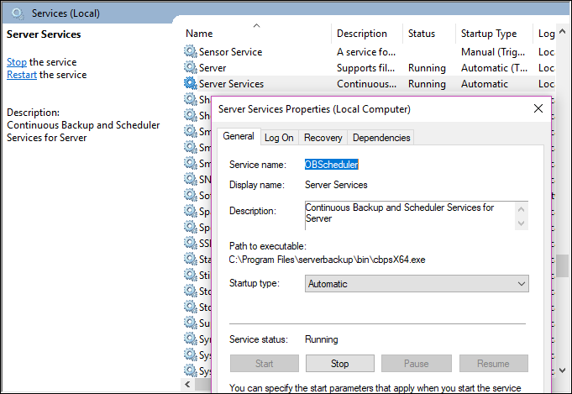Click the Services (Local) header icon
Image resolution: width=572 pixels, height=394 pixels.
point(17,13)
